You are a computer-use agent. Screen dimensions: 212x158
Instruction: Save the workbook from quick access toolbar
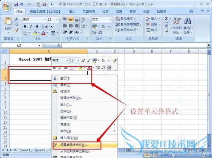(16, 4)
